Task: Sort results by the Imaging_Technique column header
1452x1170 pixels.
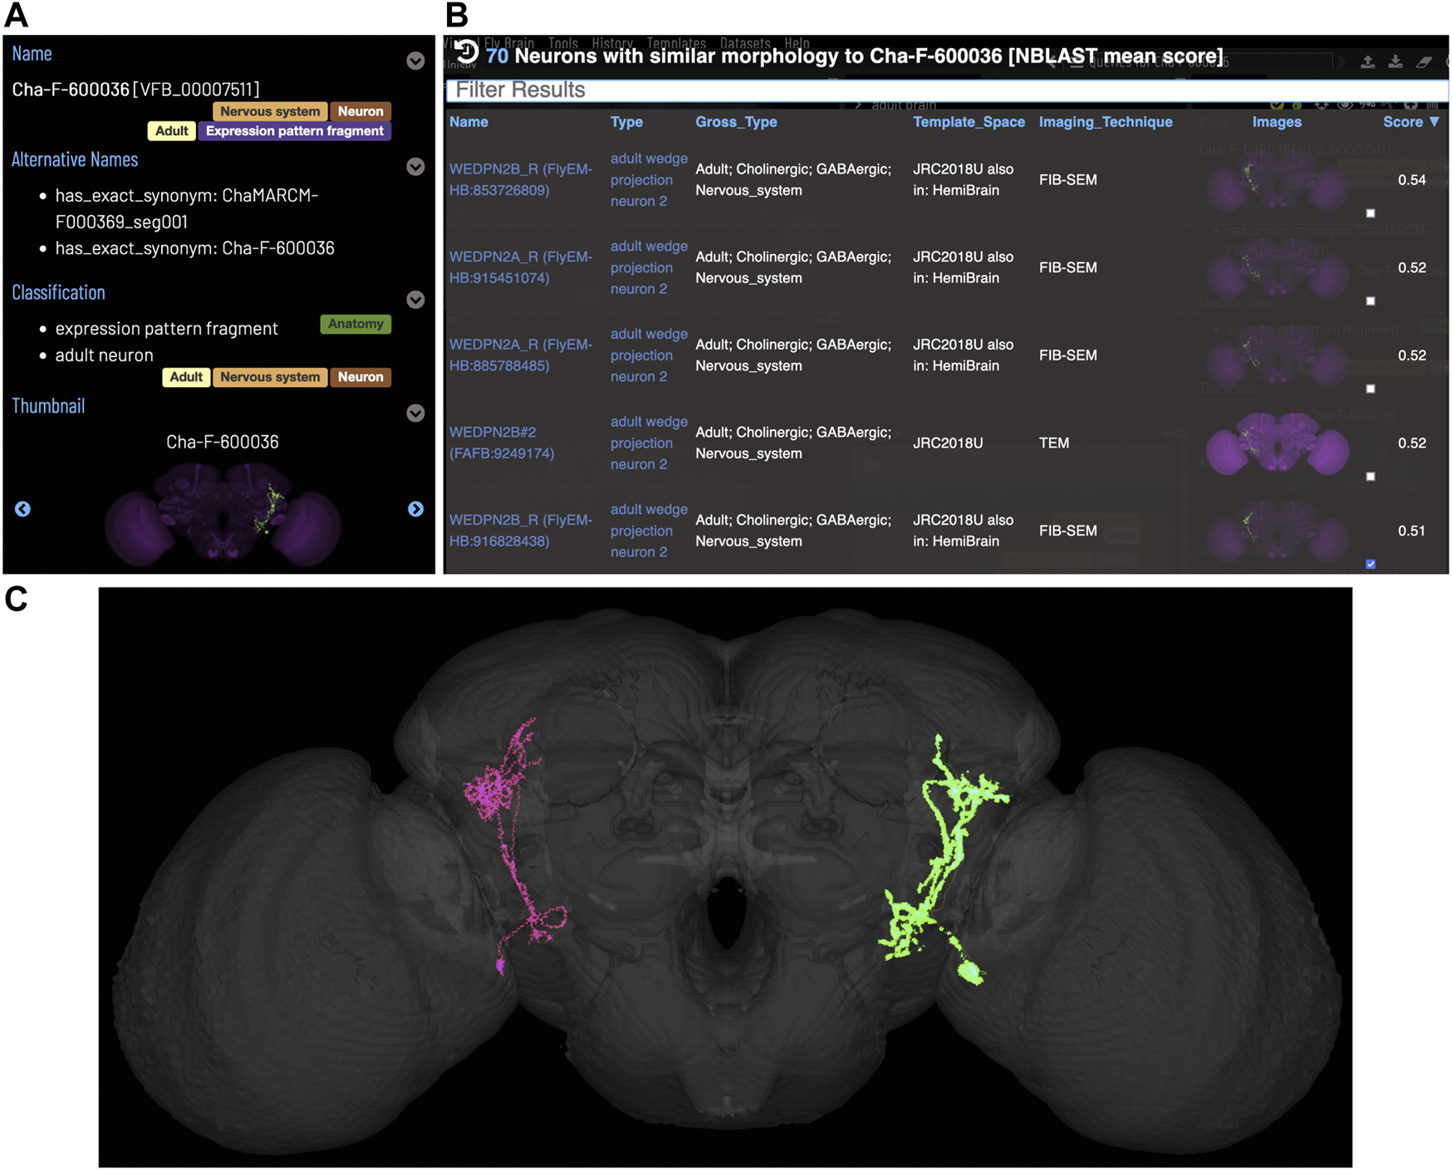Action: coord(1105,122)
